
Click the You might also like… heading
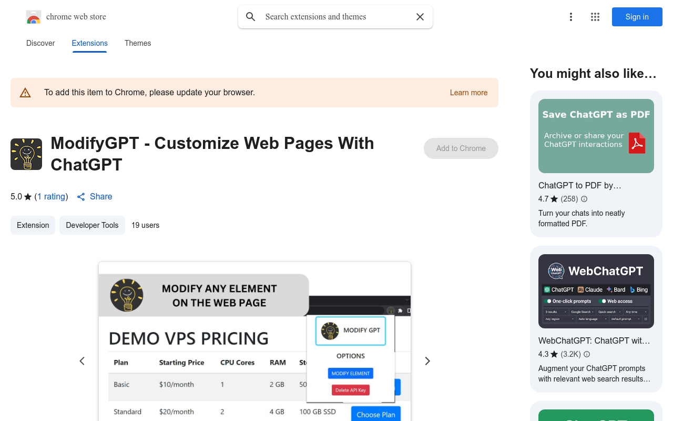coord(593,74)
